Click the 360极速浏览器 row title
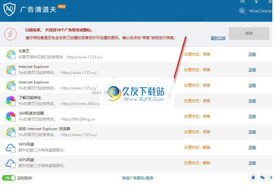Image resolution: width=274 pixels, height=187 pixels. pos(31,113)
